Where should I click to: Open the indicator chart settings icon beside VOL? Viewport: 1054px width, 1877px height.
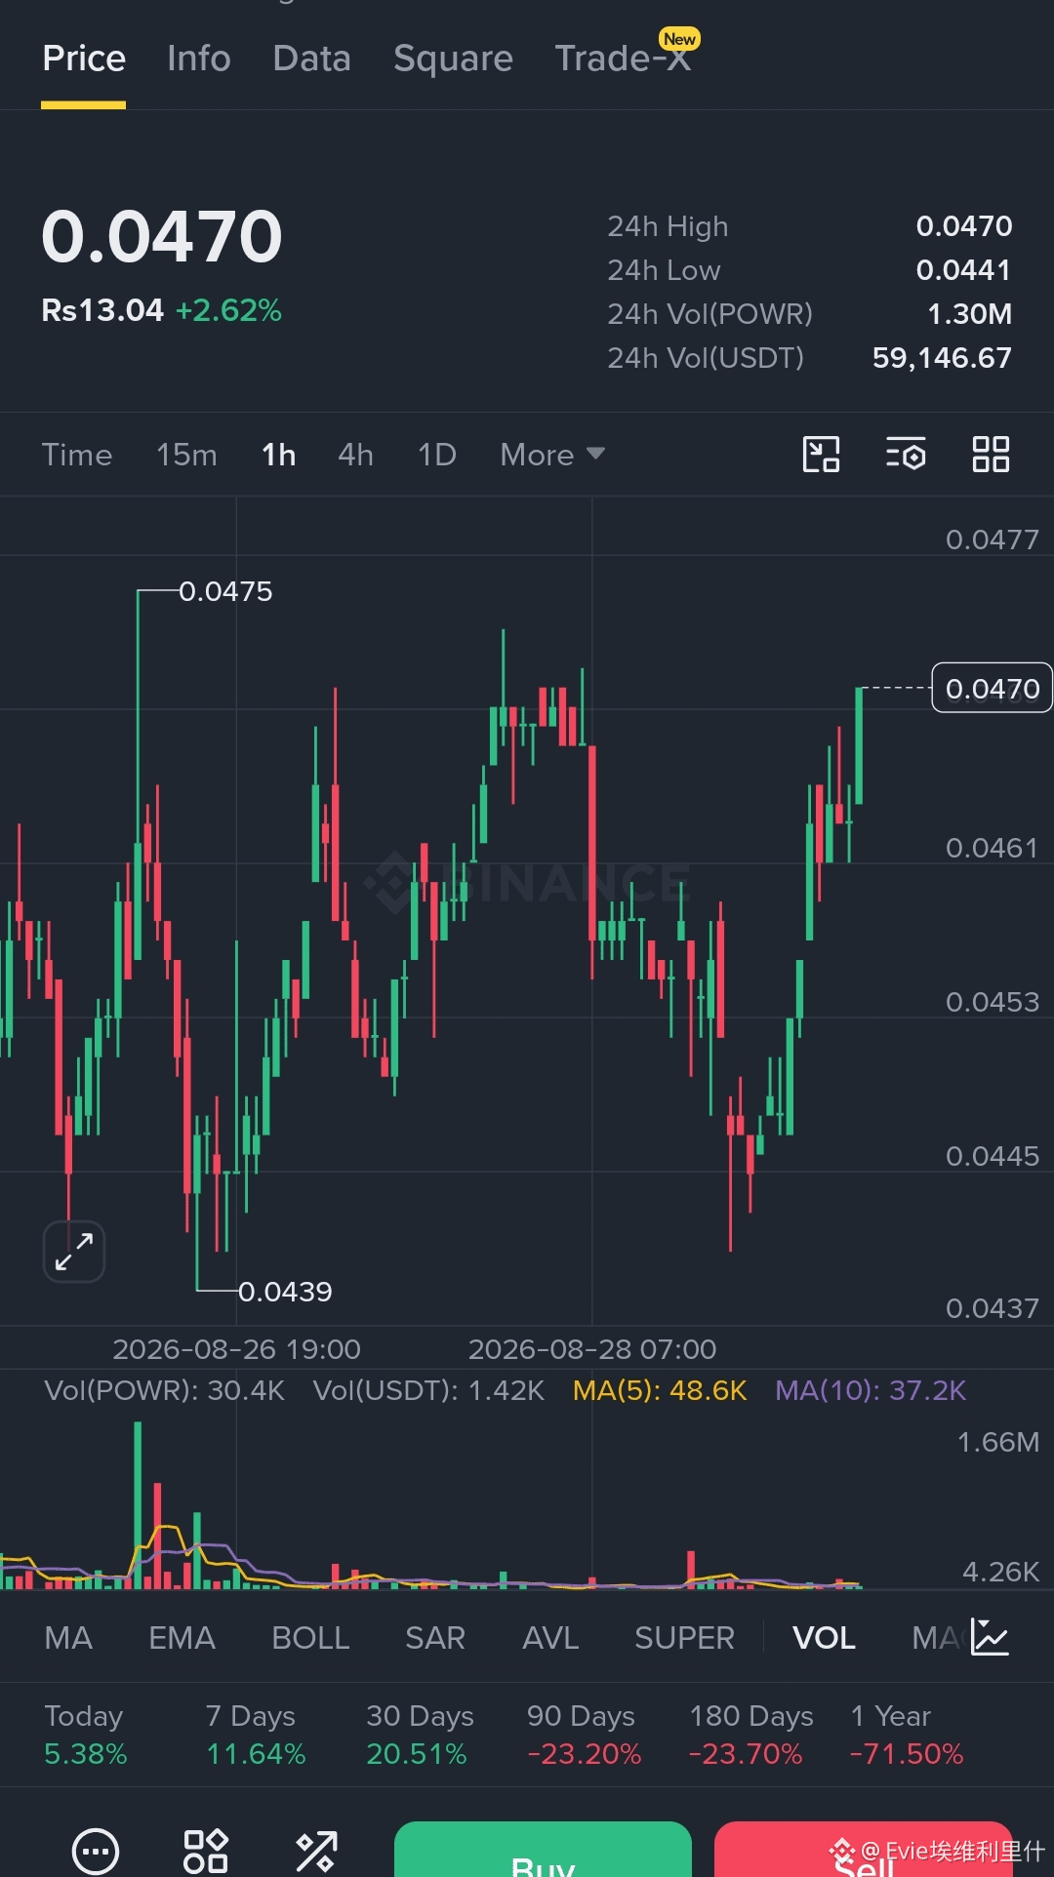(990, 1637)
